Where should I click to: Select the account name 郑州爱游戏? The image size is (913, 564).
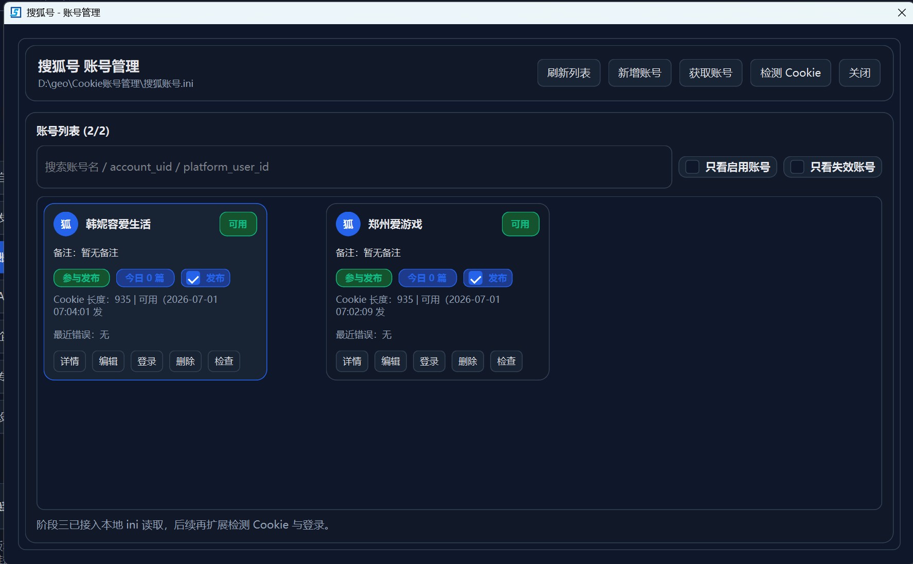coord(395,224)
